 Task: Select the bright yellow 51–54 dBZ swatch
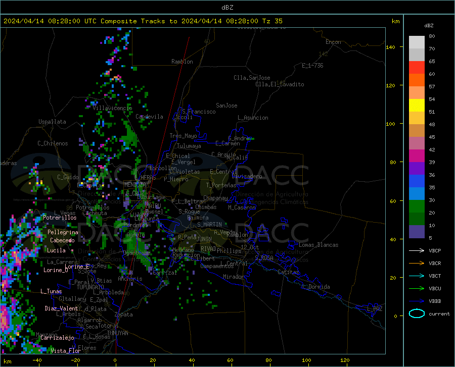pos(417,105)
